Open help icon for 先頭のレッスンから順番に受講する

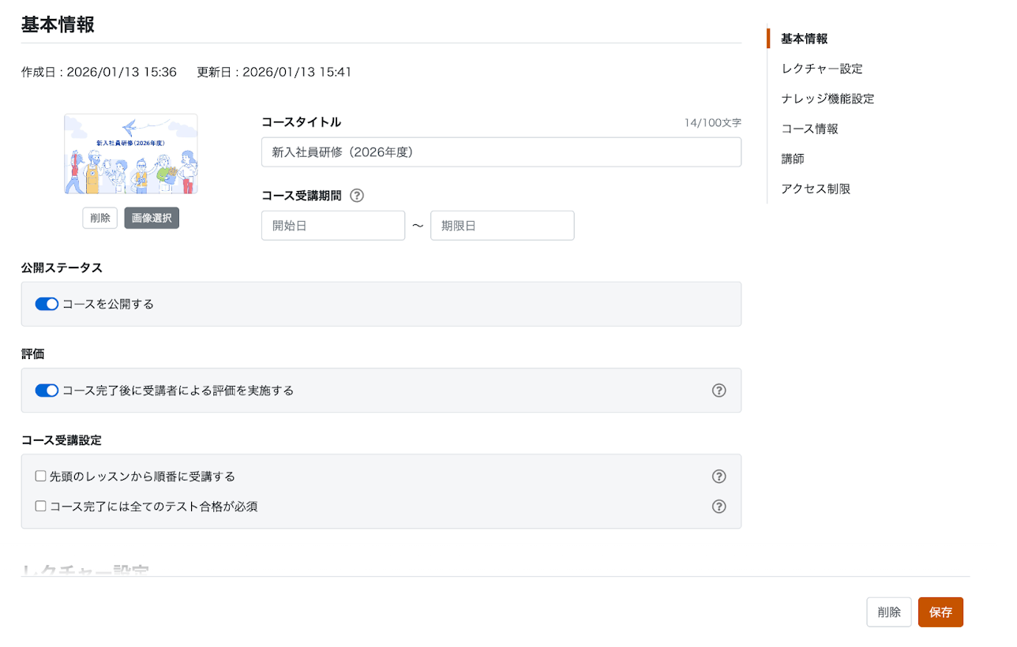[x=719, y=477]
